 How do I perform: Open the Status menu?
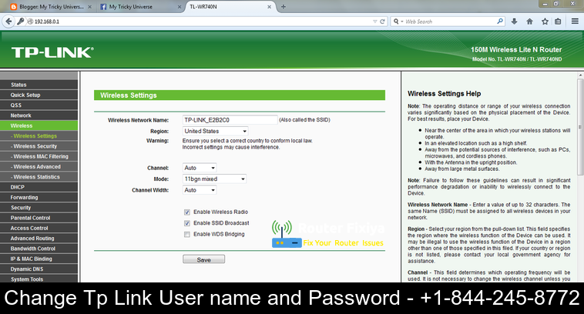click(39, 85)
